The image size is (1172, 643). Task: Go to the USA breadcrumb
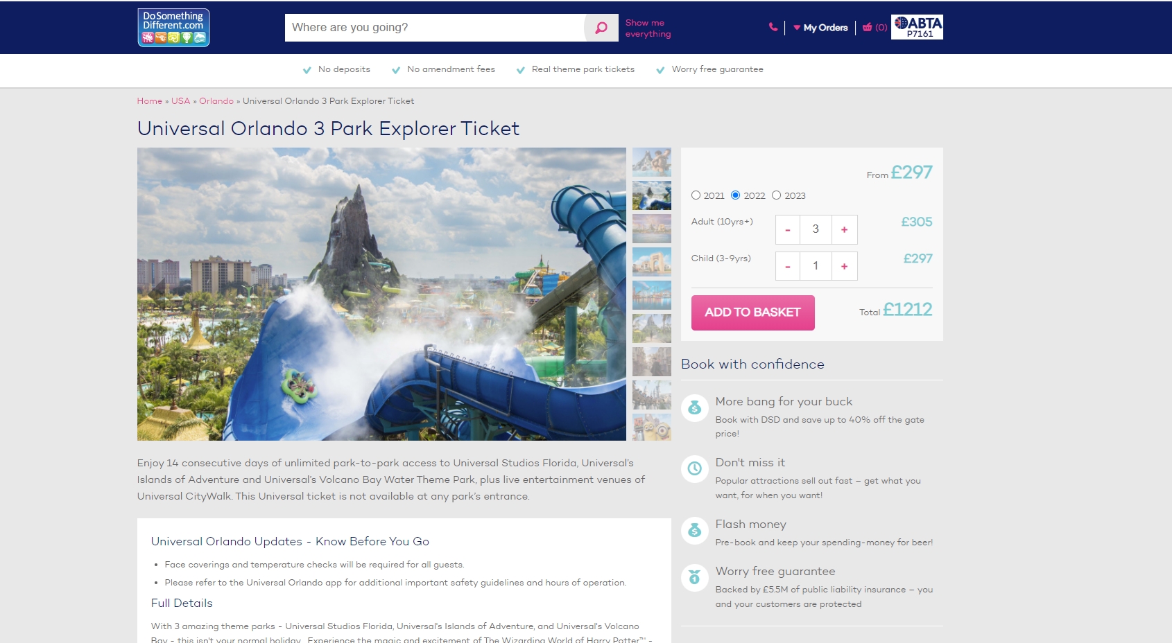coord(181,101)
